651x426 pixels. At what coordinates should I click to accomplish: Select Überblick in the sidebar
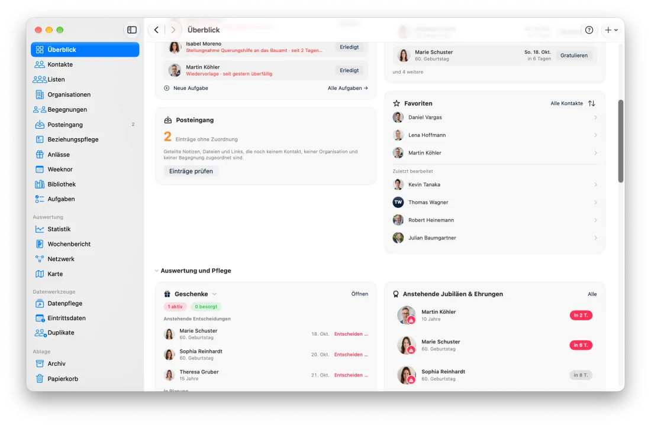[85, 50]
